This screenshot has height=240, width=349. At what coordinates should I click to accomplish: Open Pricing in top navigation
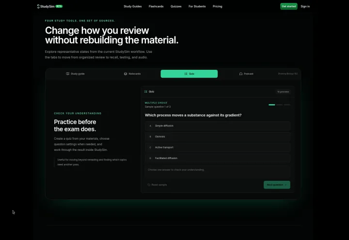pos(218,6)
